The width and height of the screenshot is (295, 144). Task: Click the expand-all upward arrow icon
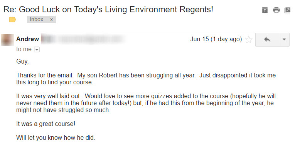265,10
